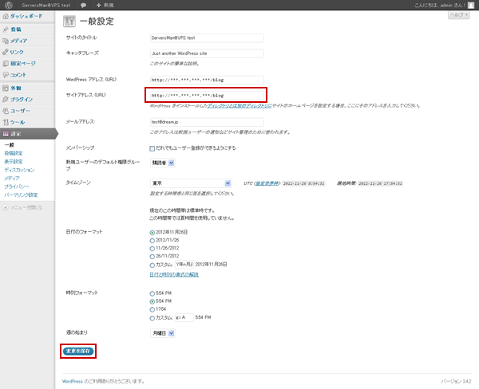Image resolution: width=479 pixels, height=389 pixels.
Task: Click the メニューを閉じる collapse link
Action: click(x=26, y=207)
